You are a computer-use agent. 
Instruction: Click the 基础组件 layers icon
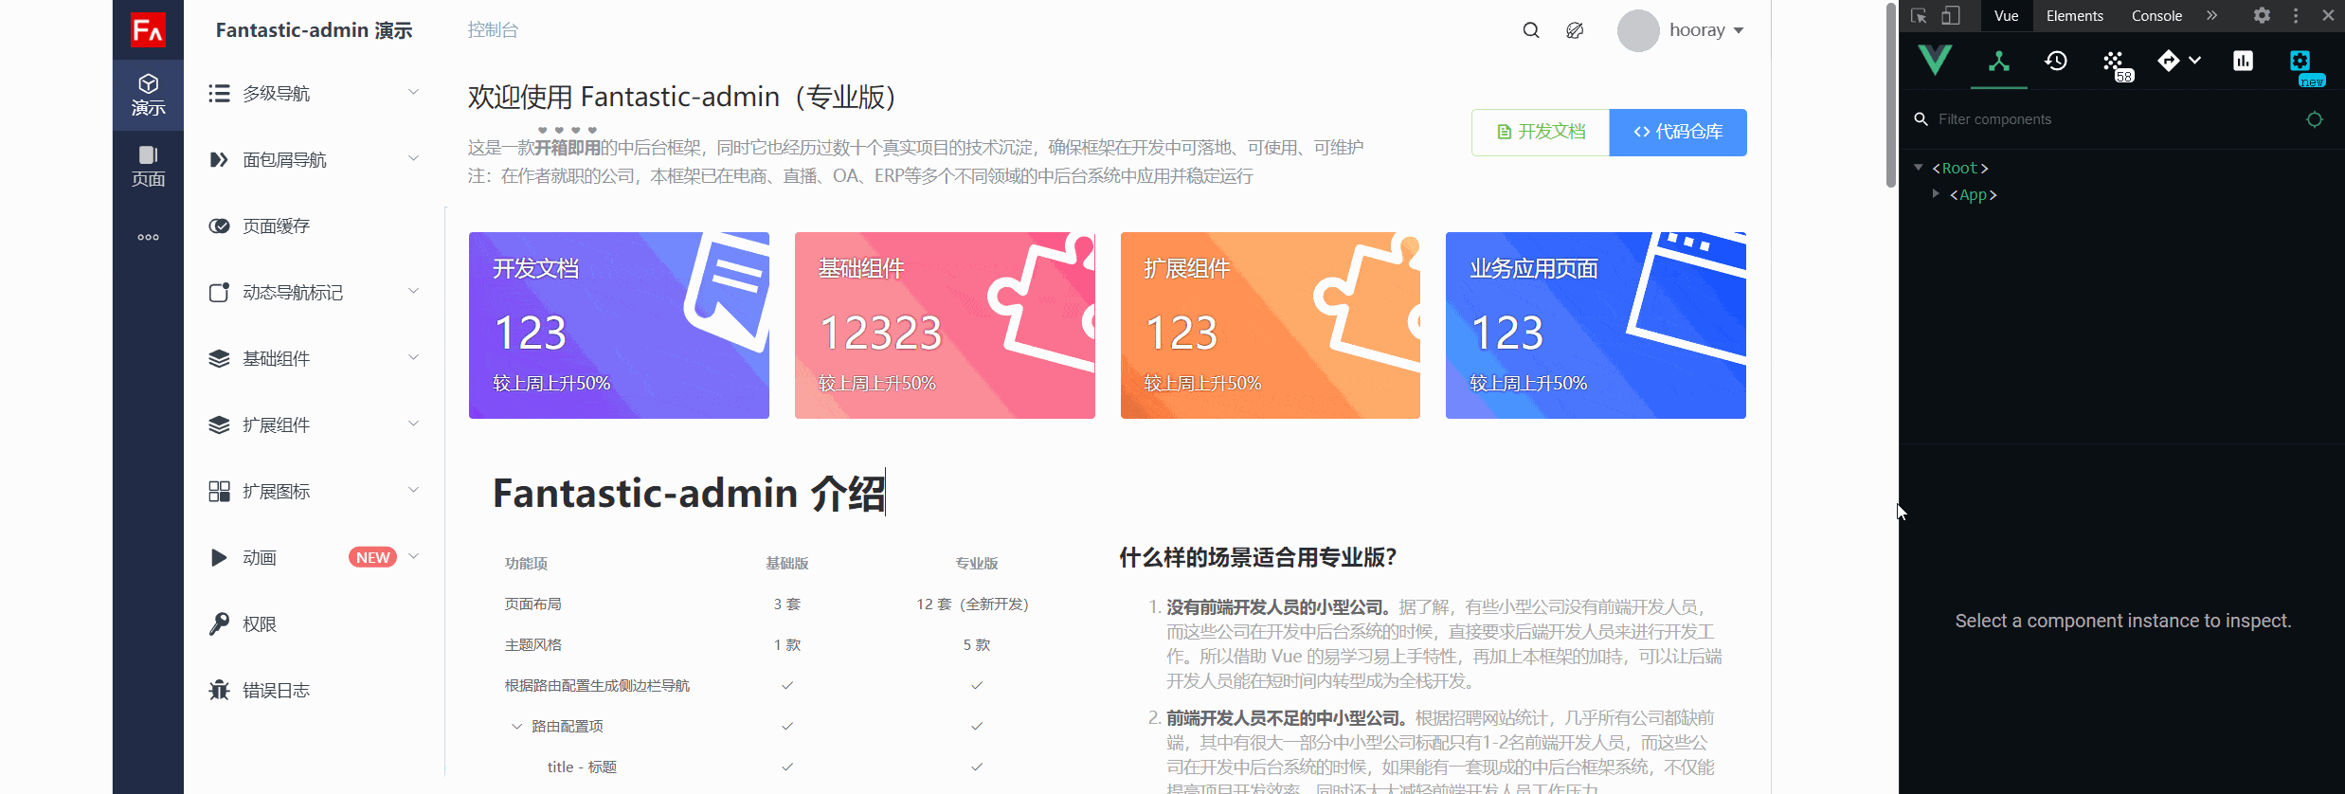point(219,358)
